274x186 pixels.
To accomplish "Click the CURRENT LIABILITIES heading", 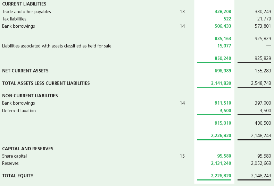I will (x=24, y=4).
